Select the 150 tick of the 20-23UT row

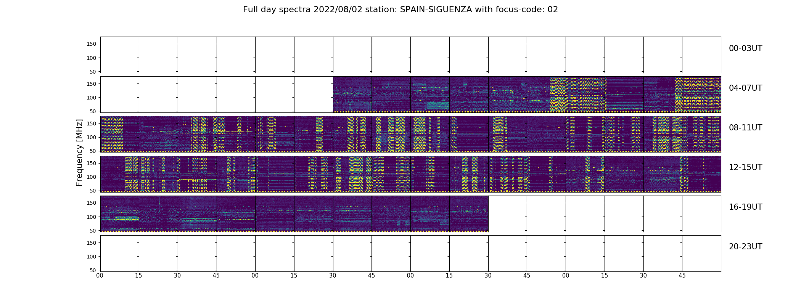[92, 242]
